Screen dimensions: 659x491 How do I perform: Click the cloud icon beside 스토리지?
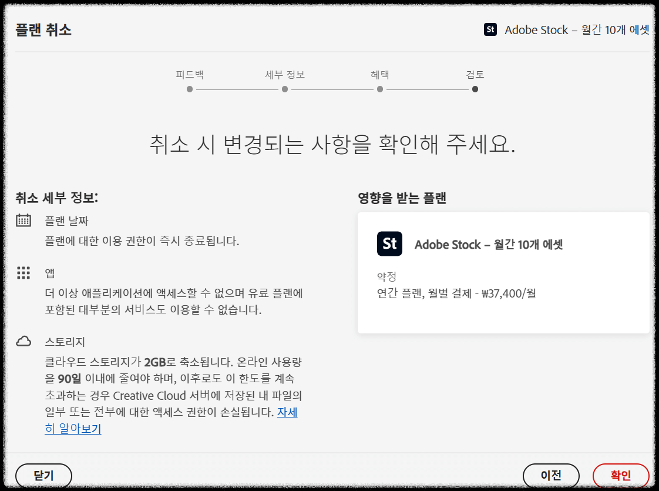tap(23, 341)
